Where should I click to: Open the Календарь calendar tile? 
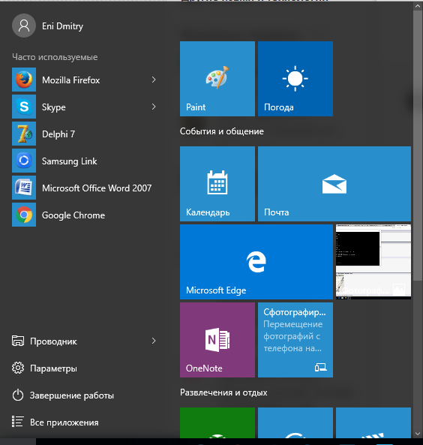click(217, 184)
